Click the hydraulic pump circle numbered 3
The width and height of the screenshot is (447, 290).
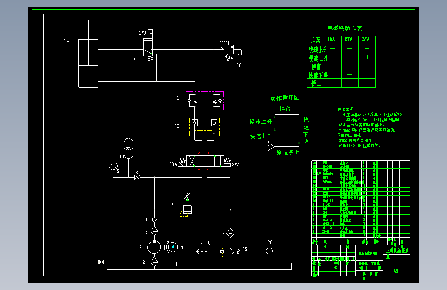pyautogui.click(x=154, y=247)
